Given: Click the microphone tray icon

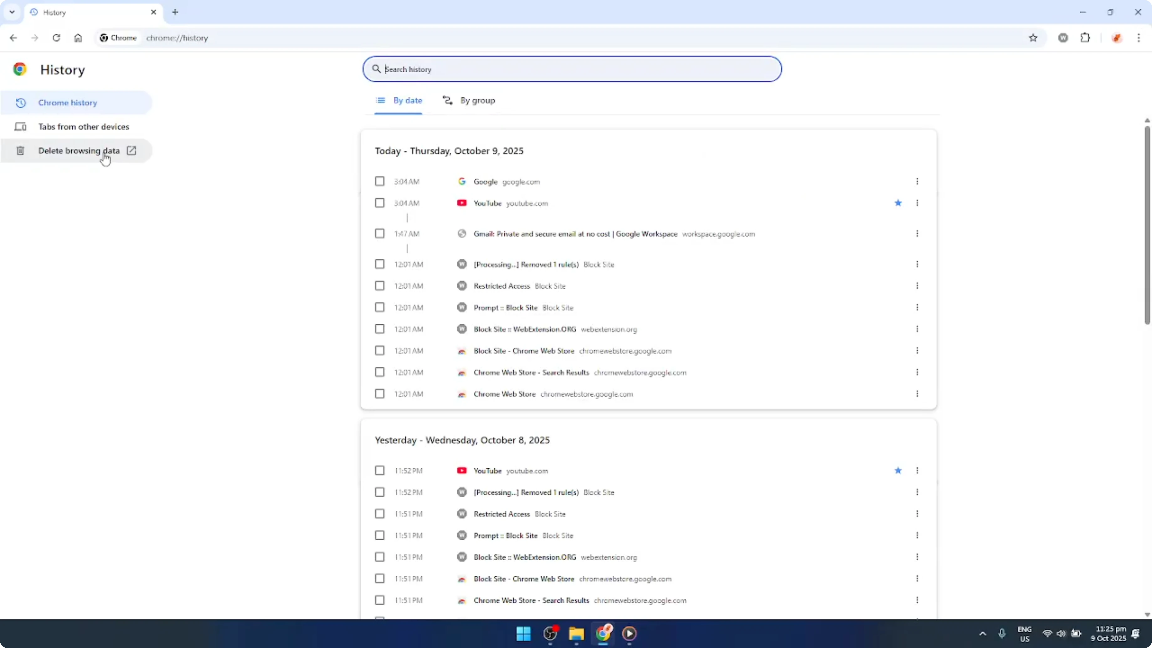Looking at the screenshot, I should coord(1002,634).
